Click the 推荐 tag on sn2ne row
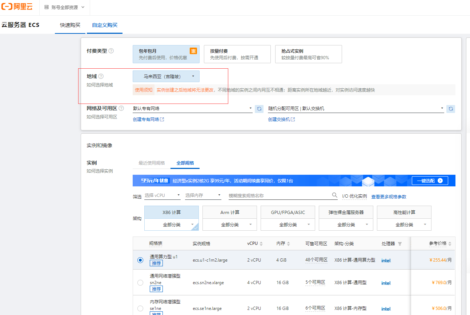The image size is (470, 315). (156, 289)
